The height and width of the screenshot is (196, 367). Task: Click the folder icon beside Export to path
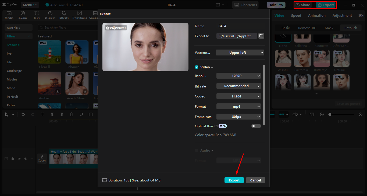[x=261, y=35]
